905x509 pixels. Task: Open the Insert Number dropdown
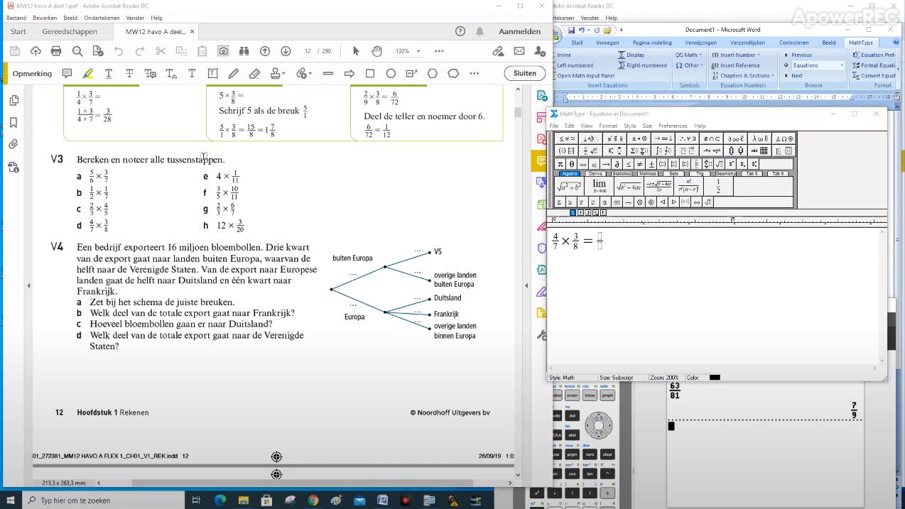(x=736, y=55)
